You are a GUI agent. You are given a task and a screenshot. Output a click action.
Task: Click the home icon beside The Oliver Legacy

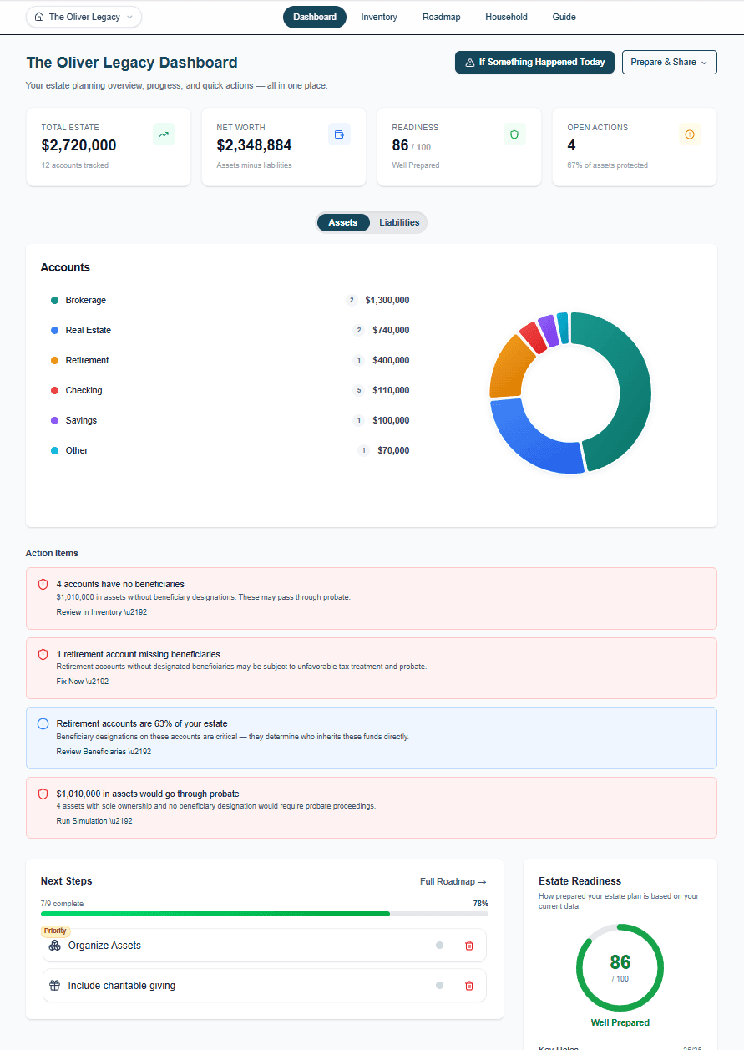pos(39,17)
